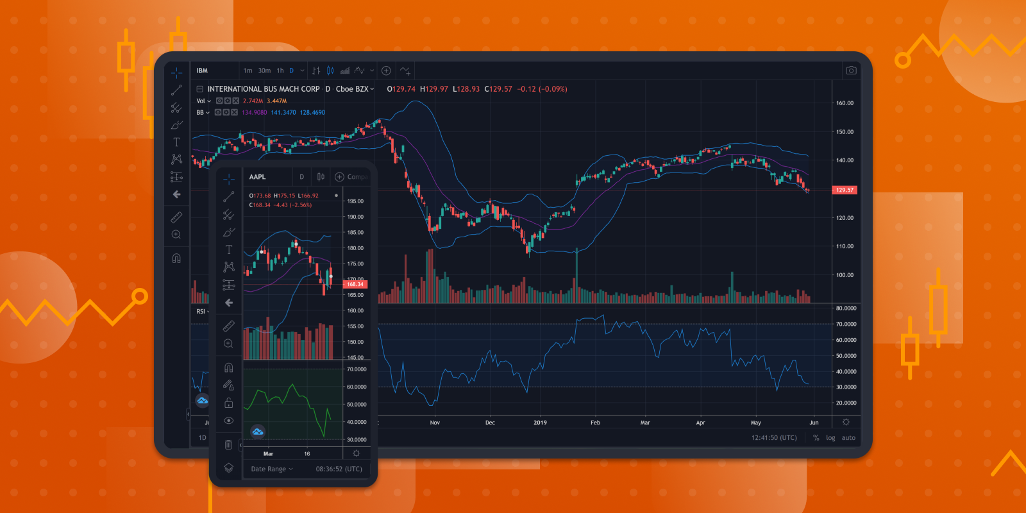Switch IBM chart to candles style
Screen dimensions: 1026x513
click(x=330, y=71)
